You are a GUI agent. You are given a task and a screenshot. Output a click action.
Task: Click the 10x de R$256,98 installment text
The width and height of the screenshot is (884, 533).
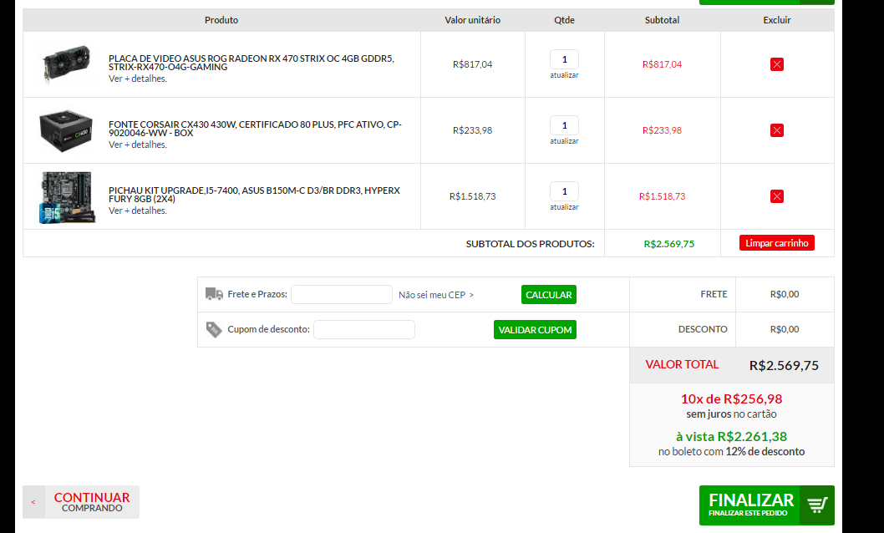click(731, 398)
